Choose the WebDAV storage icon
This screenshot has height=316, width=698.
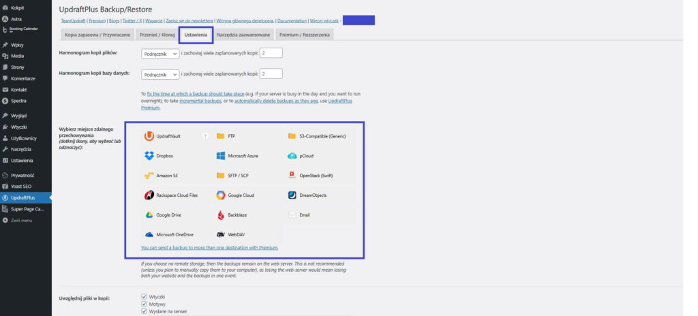coord(220,234)
